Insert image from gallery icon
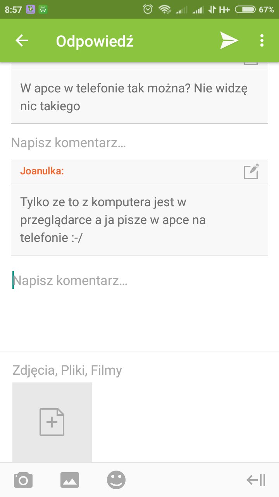The image size is (279, 497). pyautogui.click(x=70, y=480)
